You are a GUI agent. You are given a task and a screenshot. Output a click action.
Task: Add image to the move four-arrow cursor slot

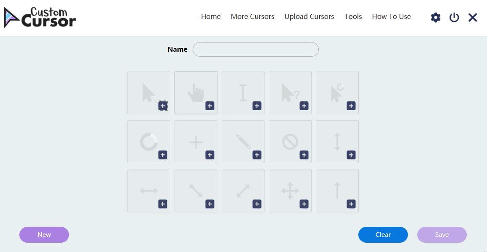tap(304, 204)
